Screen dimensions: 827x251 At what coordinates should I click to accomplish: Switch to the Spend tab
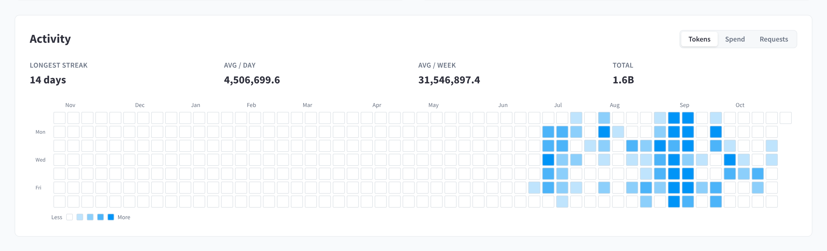tap(735, 39)
